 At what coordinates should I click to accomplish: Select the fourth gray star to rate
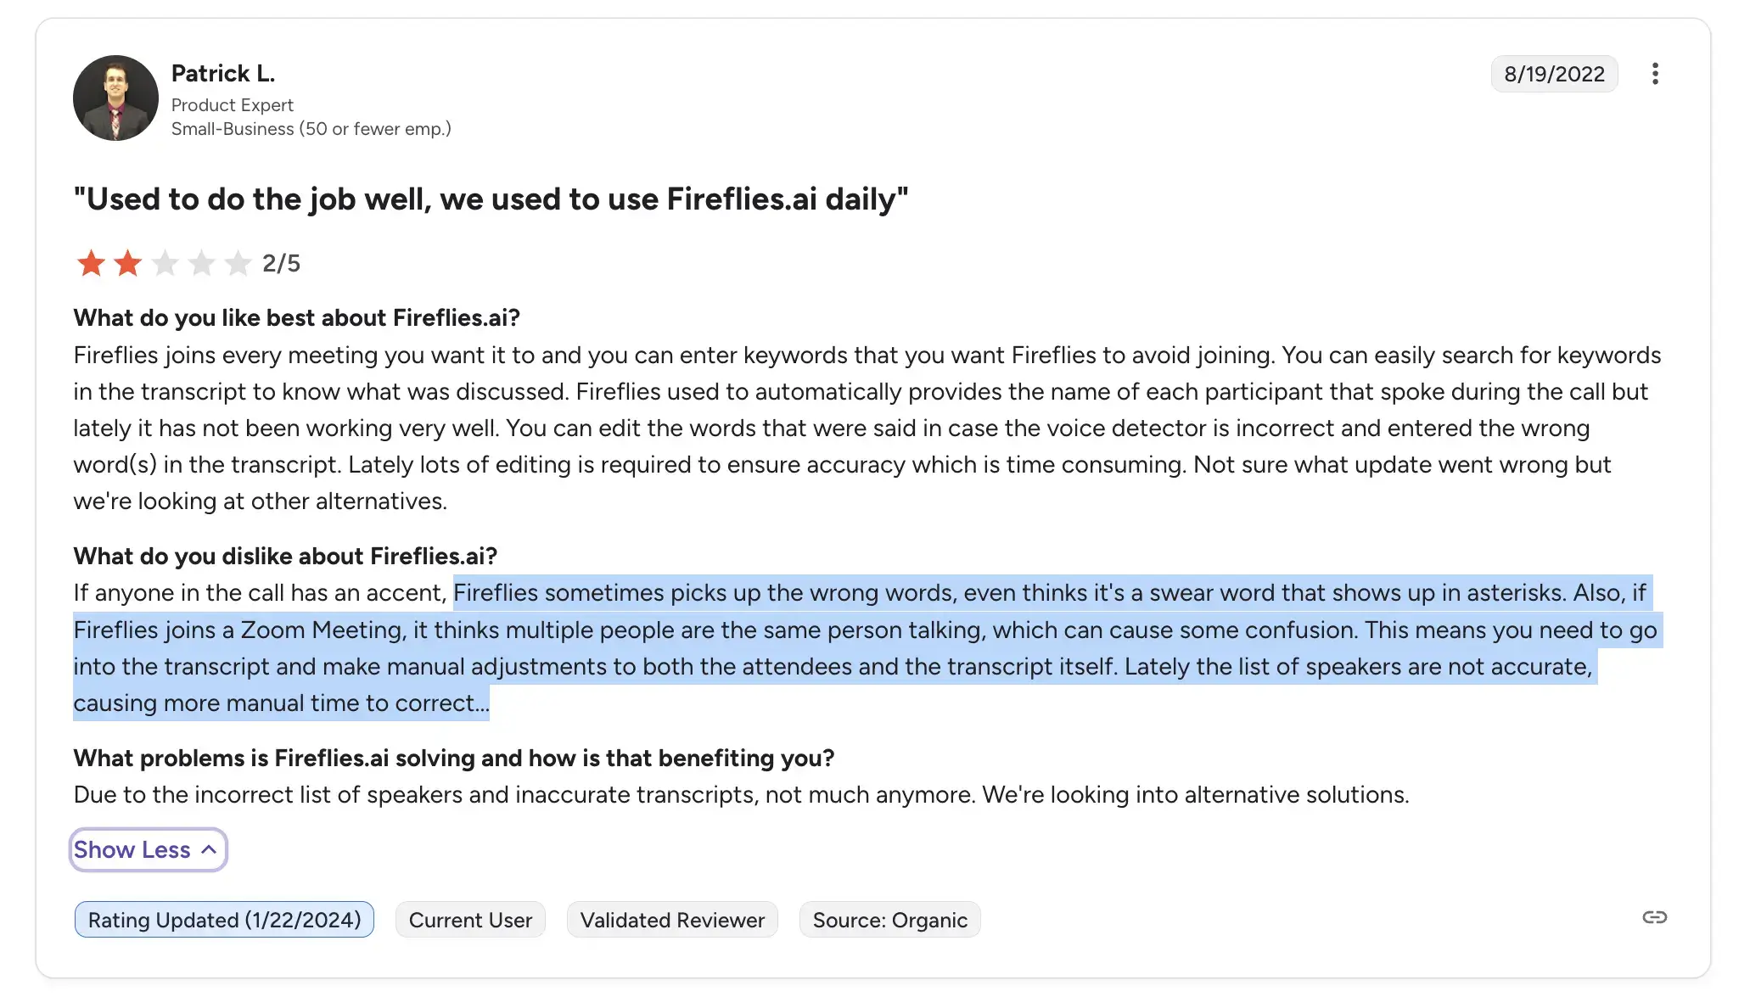point(199,263)
